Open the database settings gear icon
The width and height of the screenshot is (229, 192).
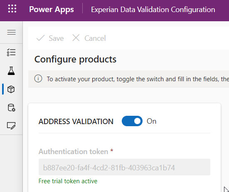tap(11, 108)
